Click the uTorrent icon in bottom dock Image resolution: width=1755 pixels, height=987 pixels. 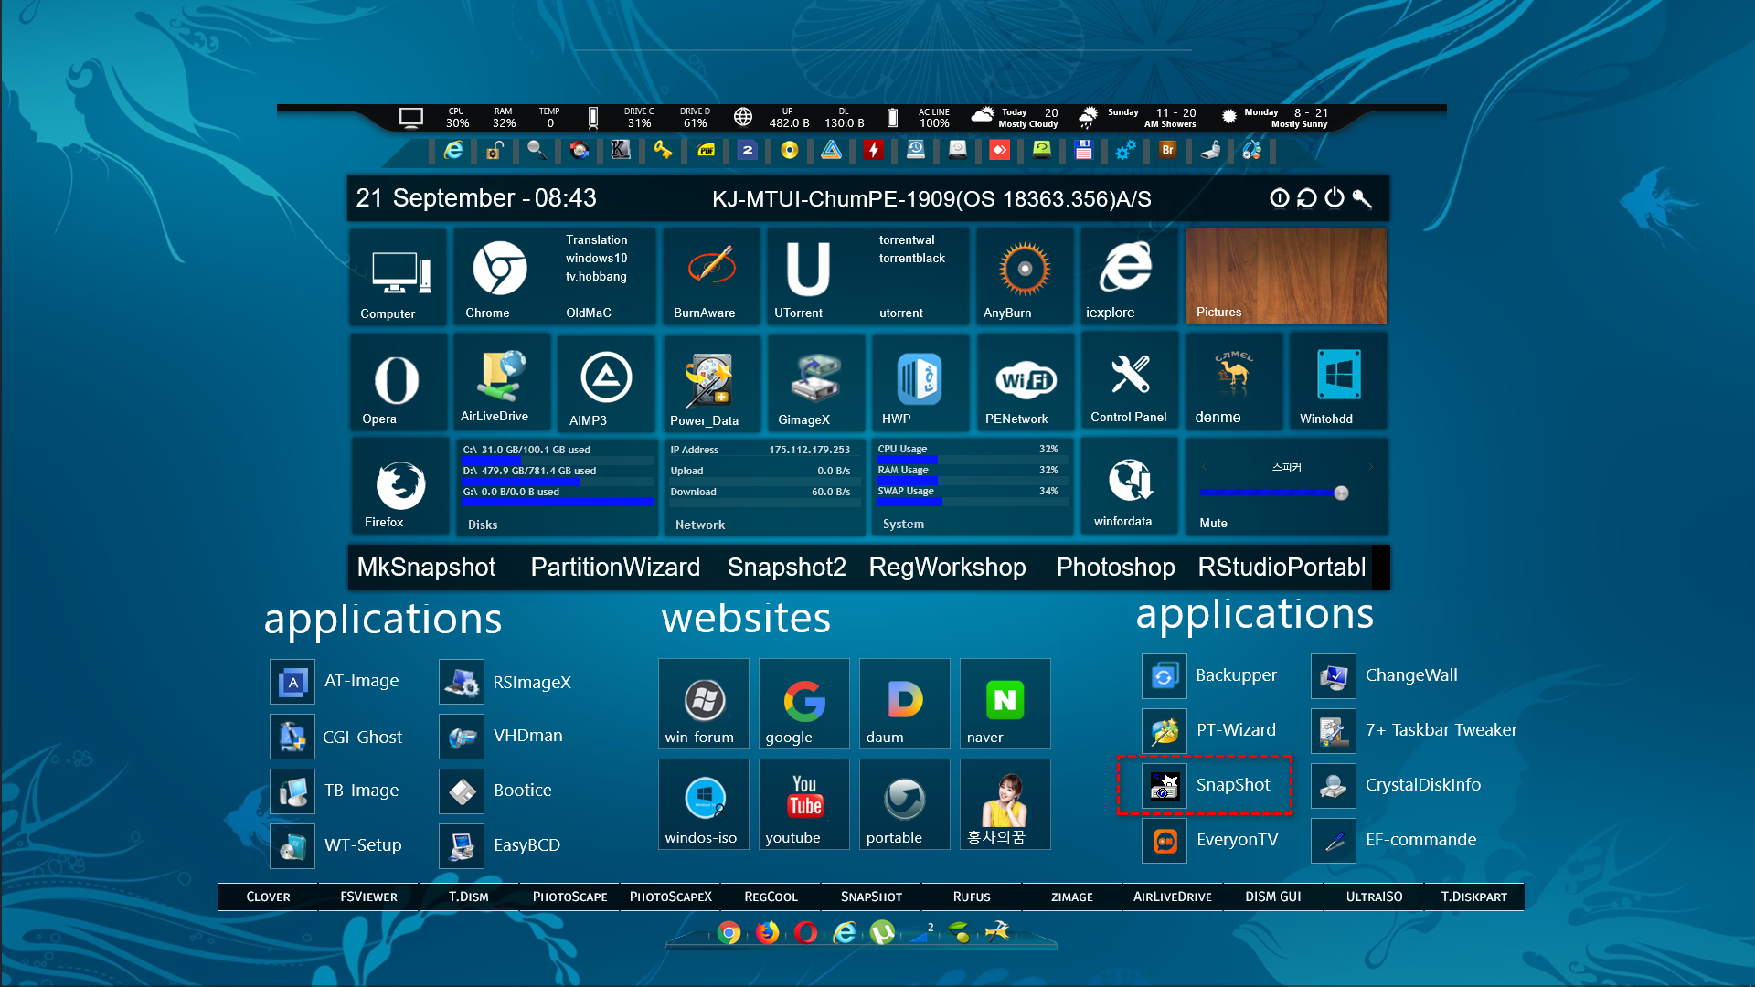(x=882, y=932)
